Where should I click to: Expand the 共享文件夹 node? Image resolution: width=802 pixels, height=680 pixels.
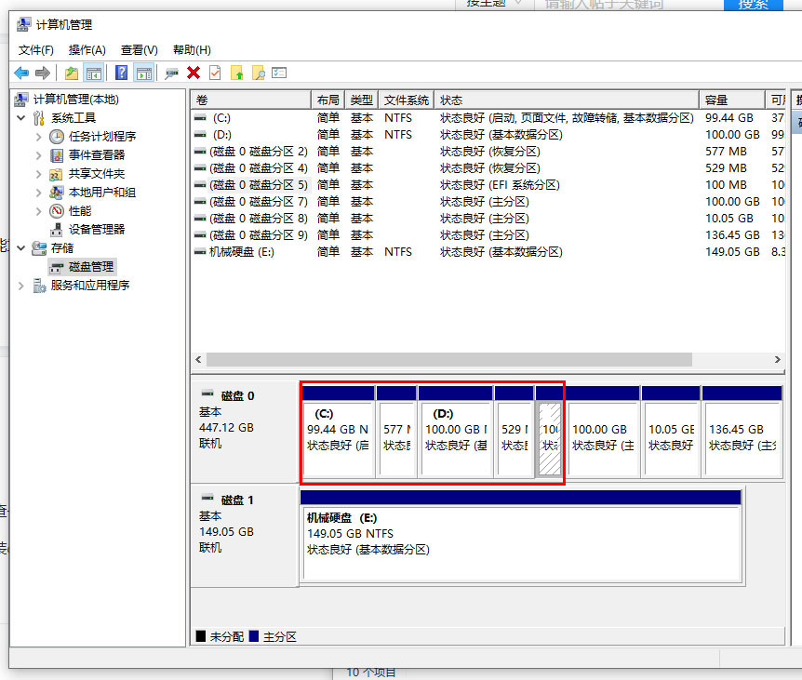pos(38,174)
